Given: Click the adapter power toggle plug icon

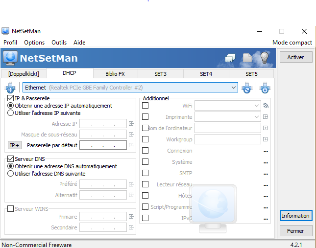Looking at the screenshot, I should [x=265, y=88].
